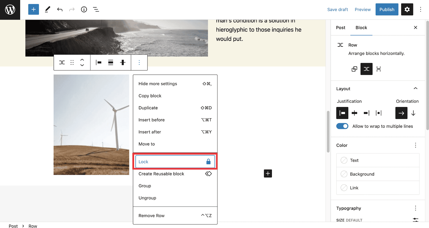Open Typography panel options menu
The width and height of the screenshot is (429, 228).
416,208
